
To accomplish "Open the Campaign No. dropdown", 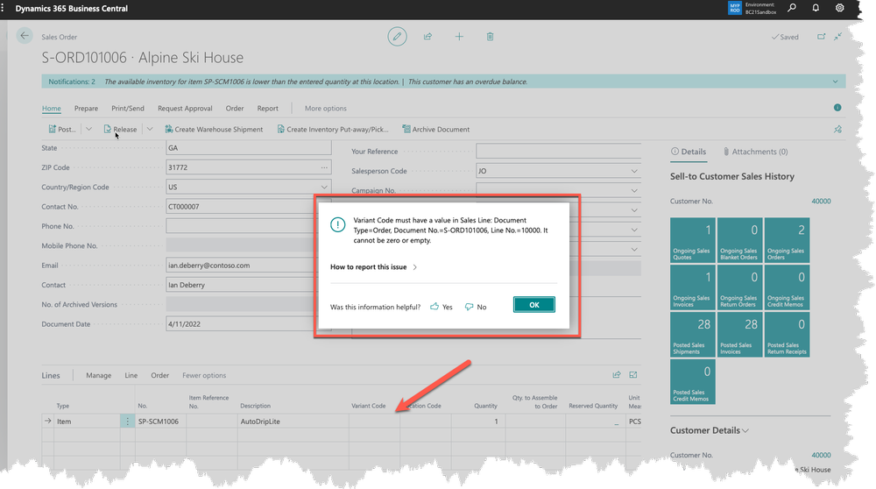I will coord(634,190).
